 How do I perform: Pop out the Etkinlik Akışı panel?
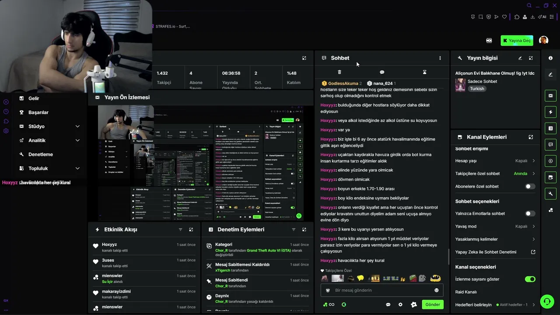(191, 229)
